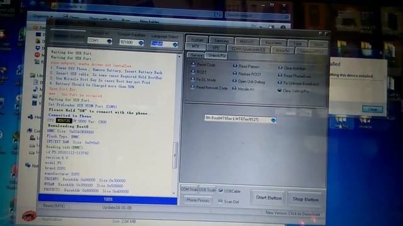Select the Read Pattern option
Screen dimensions: 403x226
click(246, 66)
